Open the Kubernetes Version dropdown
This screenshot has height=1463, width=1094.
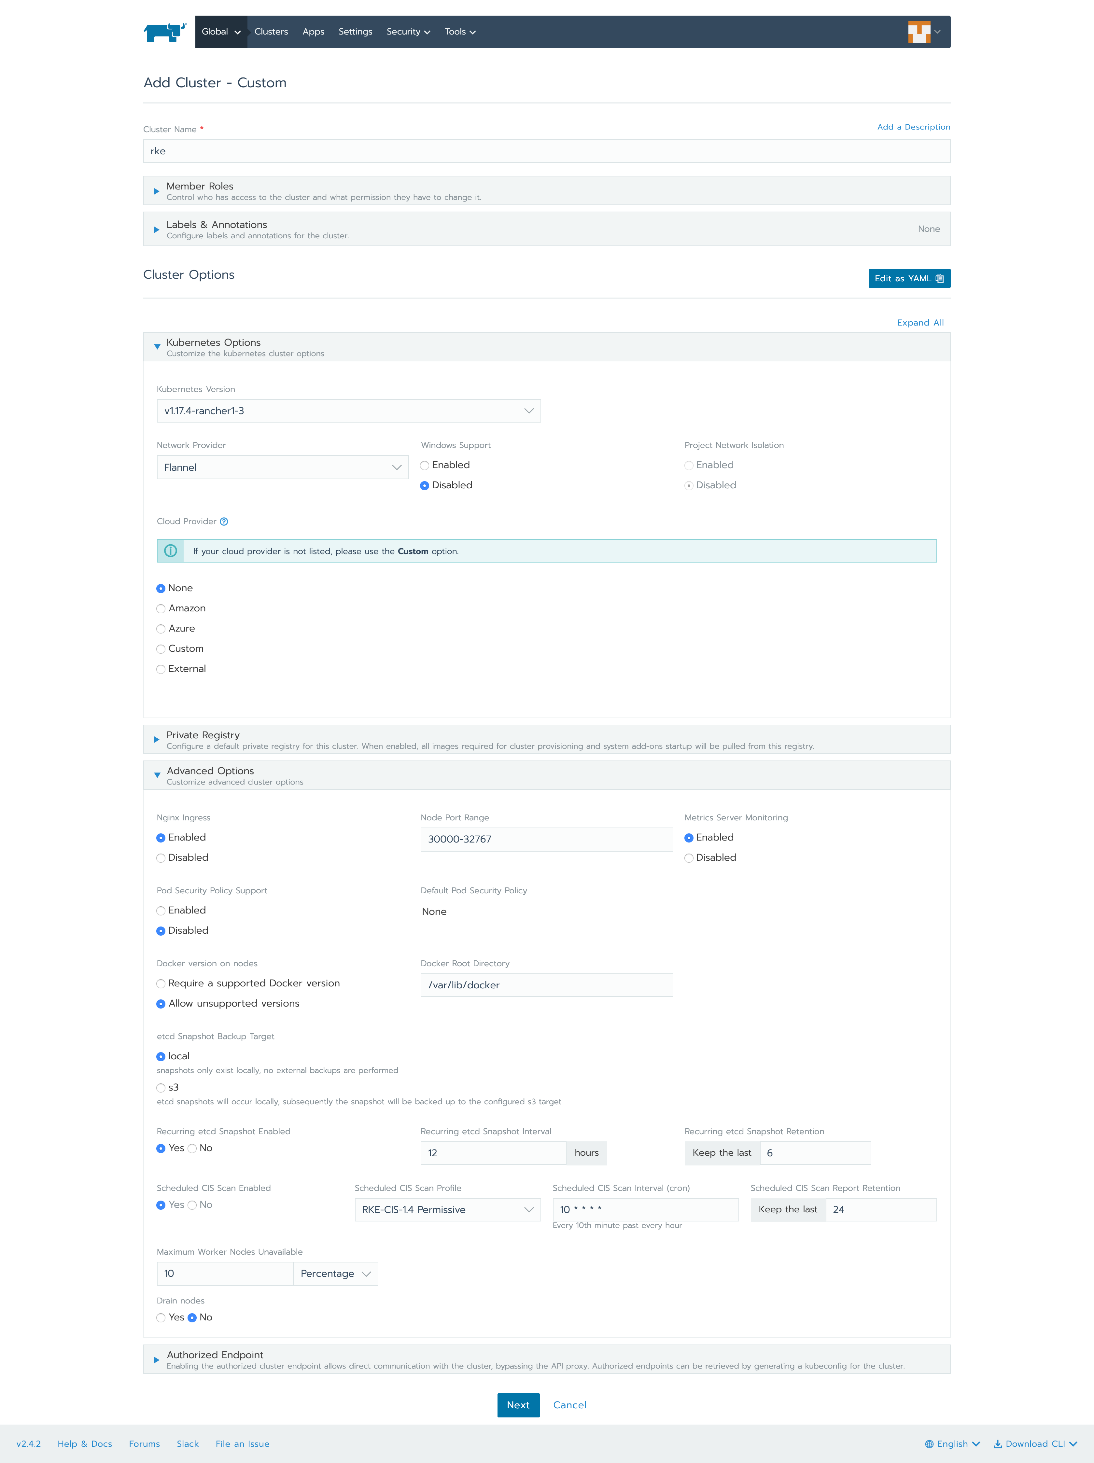[349, 411]
